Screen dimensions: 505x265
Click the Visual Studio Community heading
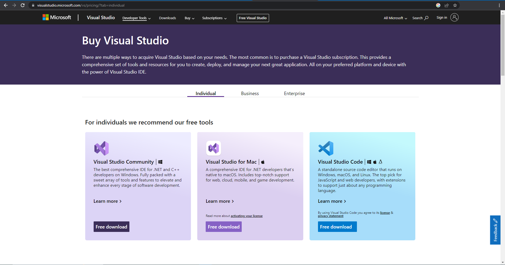point(124,162)
